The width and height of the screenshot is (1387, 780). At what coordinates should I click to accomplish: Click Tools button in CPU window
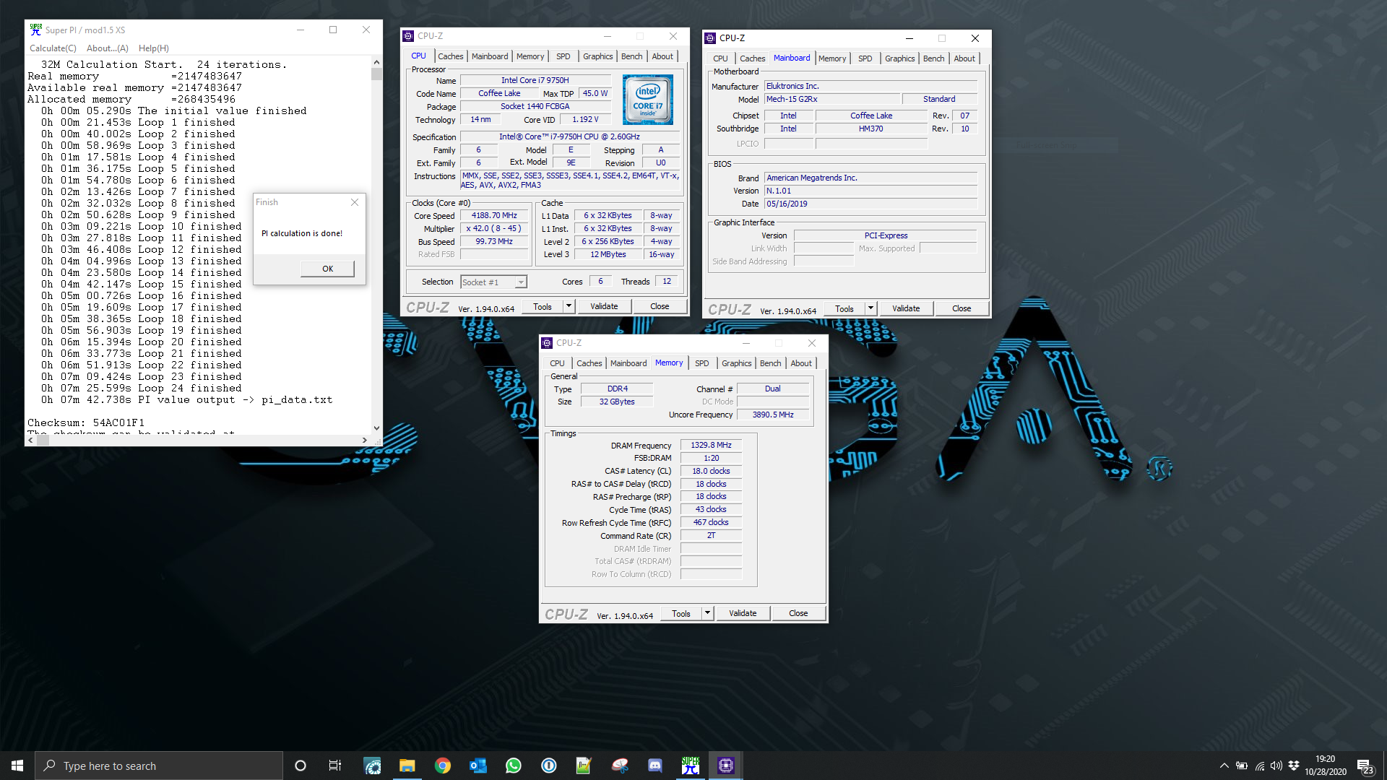(543, 307)
